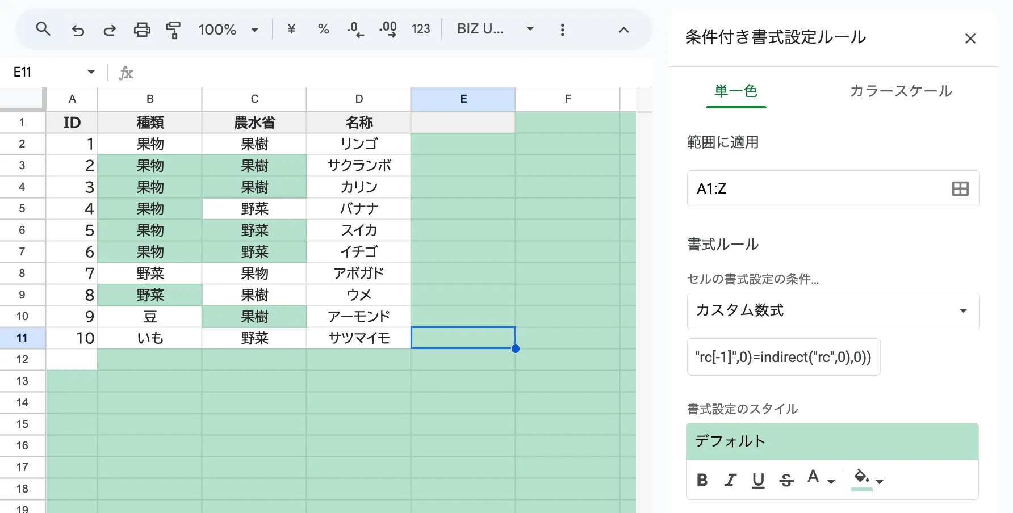Image resolution: width=1013 pixels, height=513 pixels.
Task: Open the BIZ U... font dropdown
Action: coord(495,29)
